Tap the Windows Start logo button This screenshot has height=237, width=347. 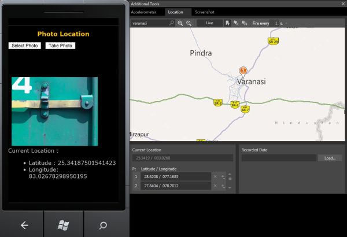pos(64,225)
